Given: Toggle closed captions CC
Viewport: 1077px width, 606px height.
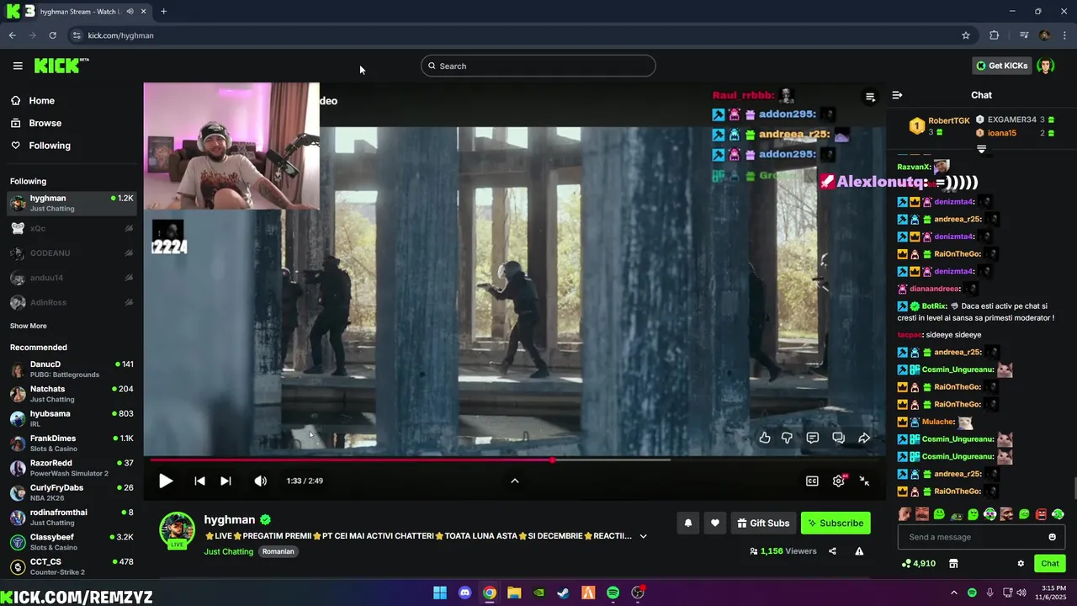Looking at the screenshot, I should pos(812,481).
